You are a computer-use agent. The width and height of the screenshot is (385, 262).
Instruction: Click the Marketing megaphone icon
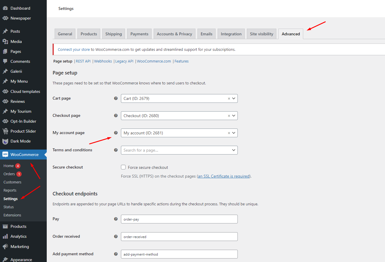point(5,247)
